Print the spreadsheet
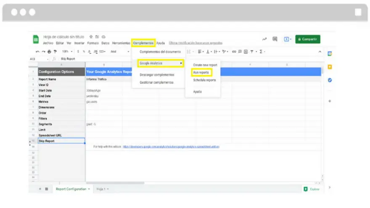Image resolution: width=370 pixels, height=208 pixels. tap(49, 51)
